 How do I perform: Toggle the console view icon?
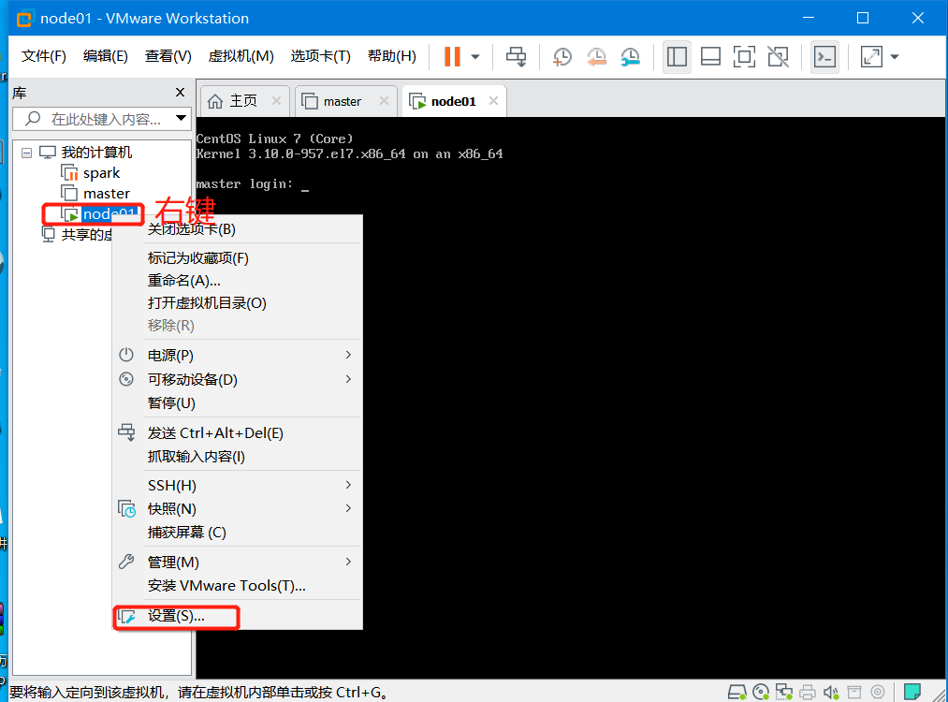(x=824, y=57)
